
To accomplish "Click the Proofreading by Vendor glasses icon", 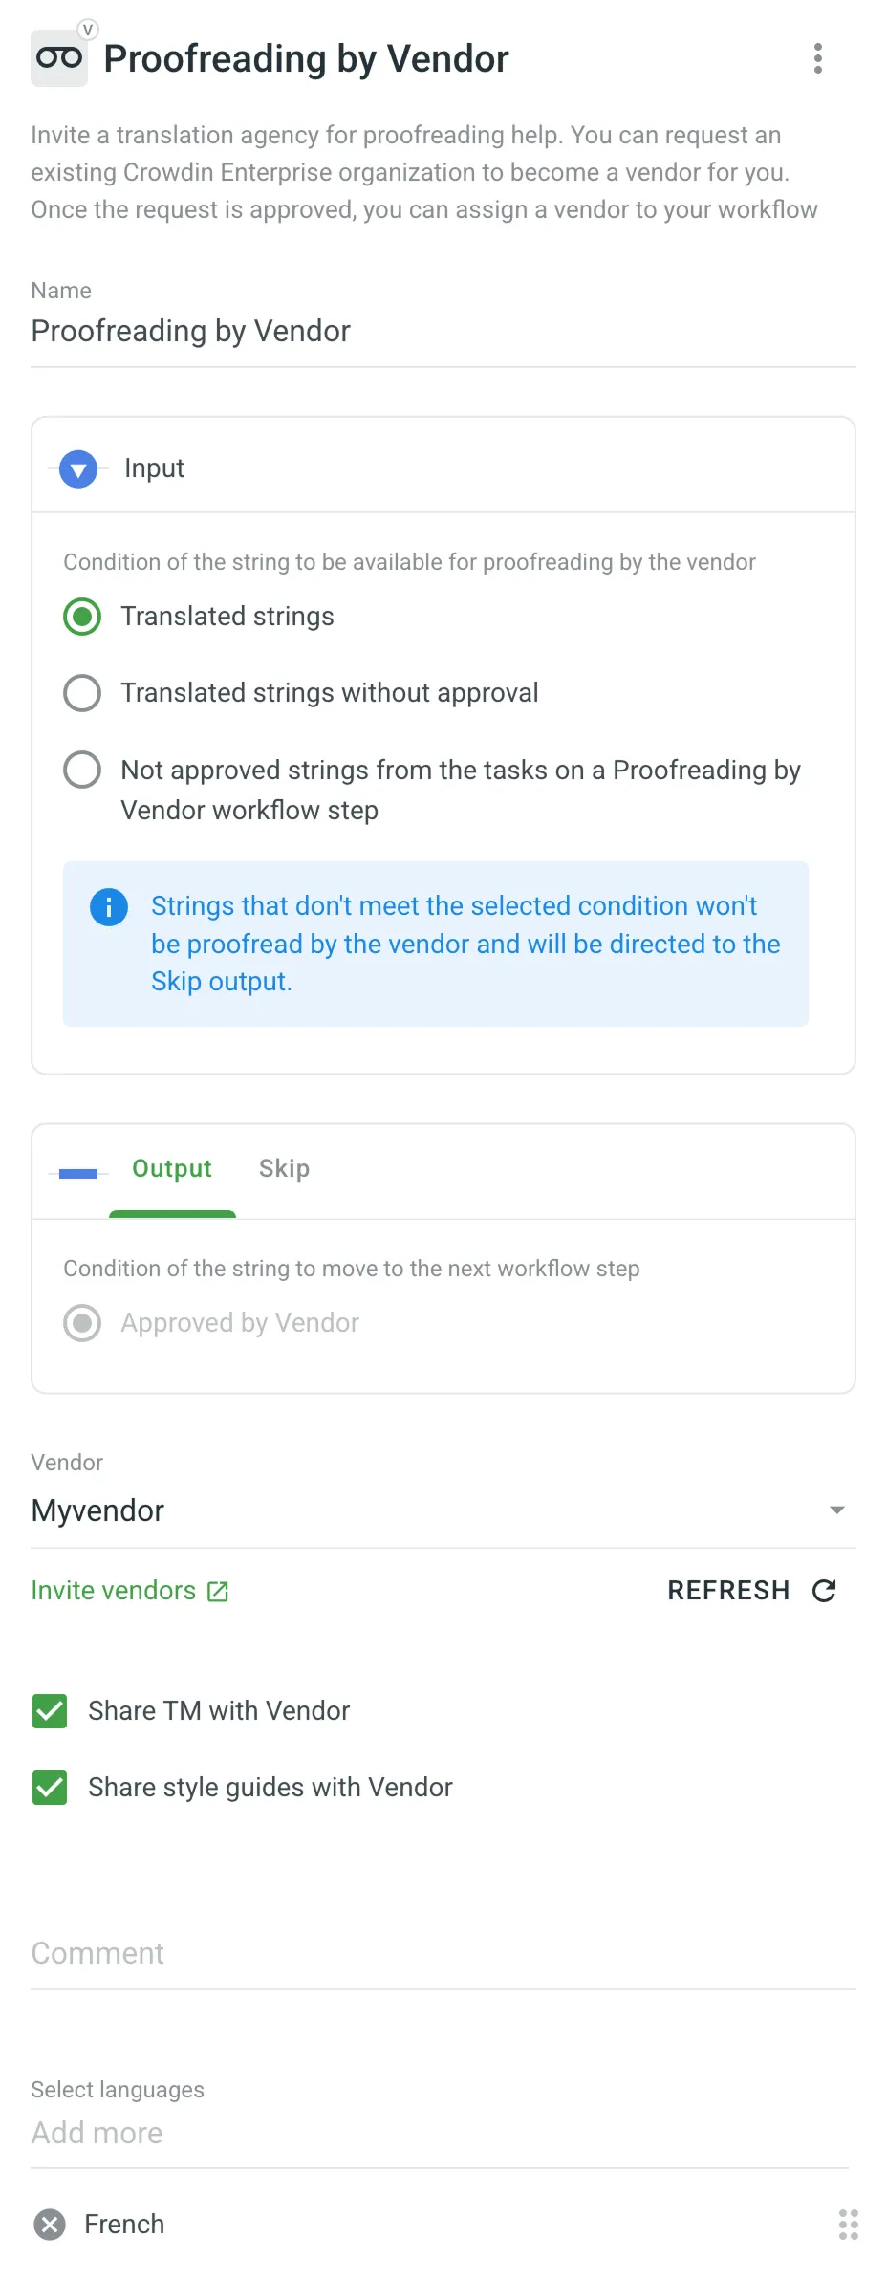I will click(59, 55).
